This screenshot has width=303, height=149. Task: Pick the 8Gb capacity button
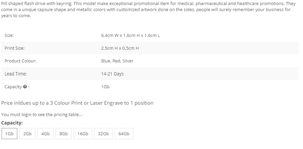click(x=63, y=134)
